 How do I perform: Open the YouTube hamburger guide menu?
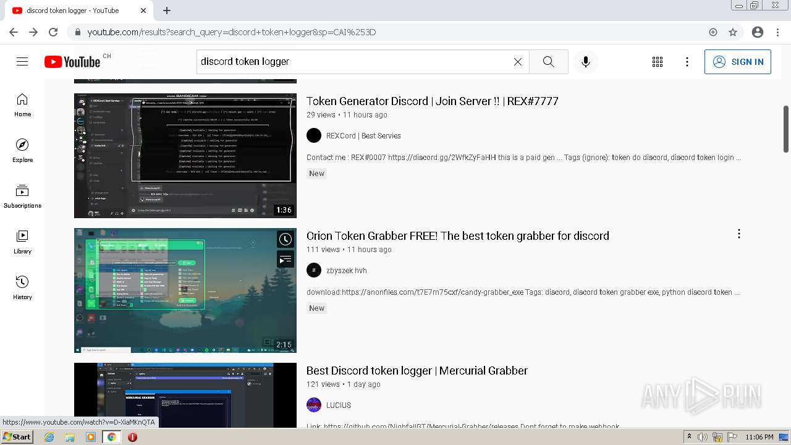[x=22, y=62]
